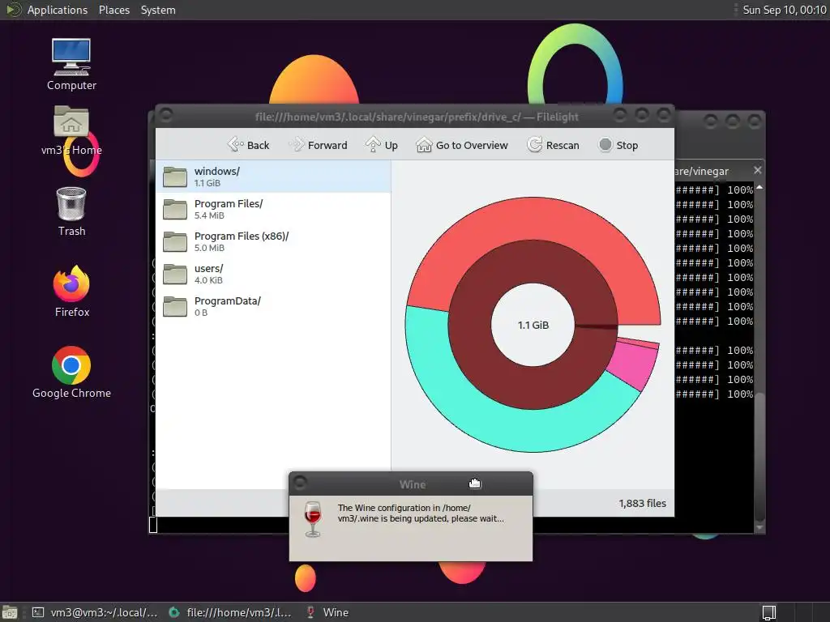Switch to the Wine taskbar entry
The width and height of the screenshot is (830, 622).
[327, 612]
